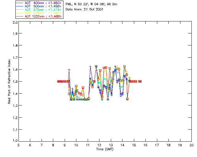Click the x-axis value 5
The image size is (197, 157).
tap(18, 145)
